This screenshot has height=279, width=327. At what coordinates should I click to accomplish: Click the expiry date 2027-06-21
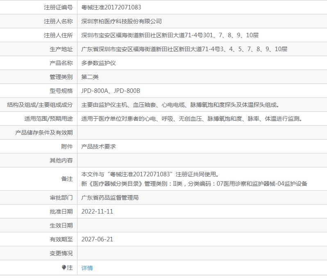click(97, 239)
